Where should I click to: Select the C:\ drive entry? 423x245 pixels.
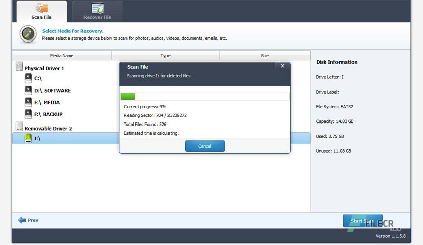tap(38, 78)
